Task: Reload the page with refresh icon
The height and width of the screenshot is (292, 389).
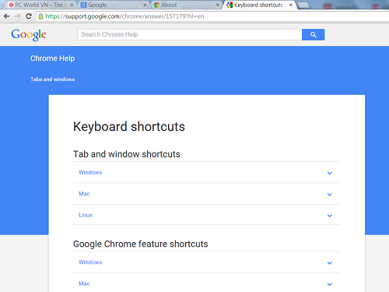Action: [x=29, y=16]
